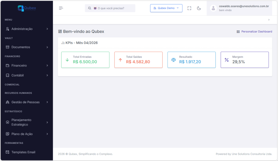Image resolution: width=278 pixels, height=161 pixels.
Task: Open the Qubex Demo dropdown
Action: 166,8
